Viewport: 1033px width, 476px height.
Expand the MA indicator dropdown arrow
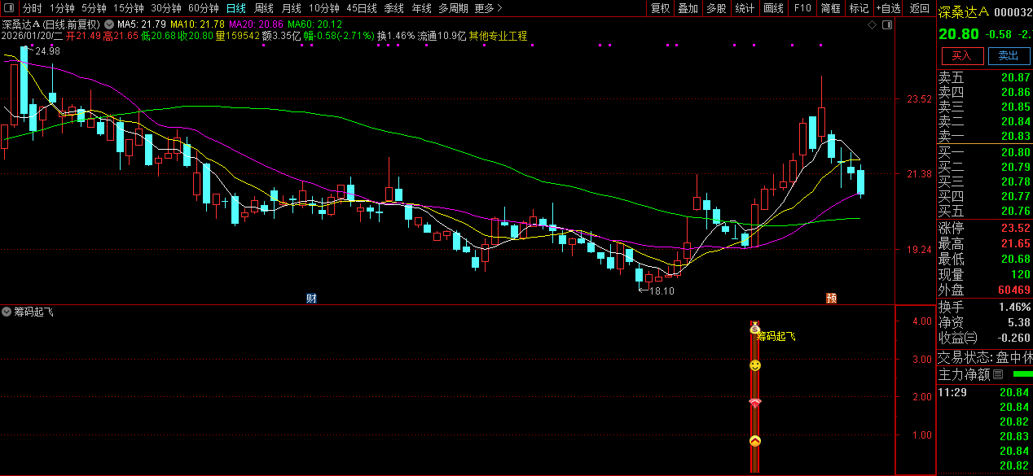pos(109,24)
